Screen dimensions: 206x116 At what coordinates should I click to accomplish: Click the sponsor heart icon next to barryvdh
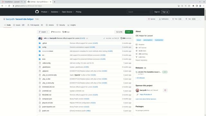[165, 90]
